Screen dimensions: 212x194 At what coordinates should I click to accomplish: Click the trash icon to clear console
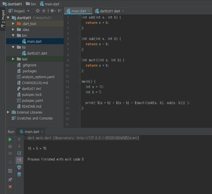[19, 174]
